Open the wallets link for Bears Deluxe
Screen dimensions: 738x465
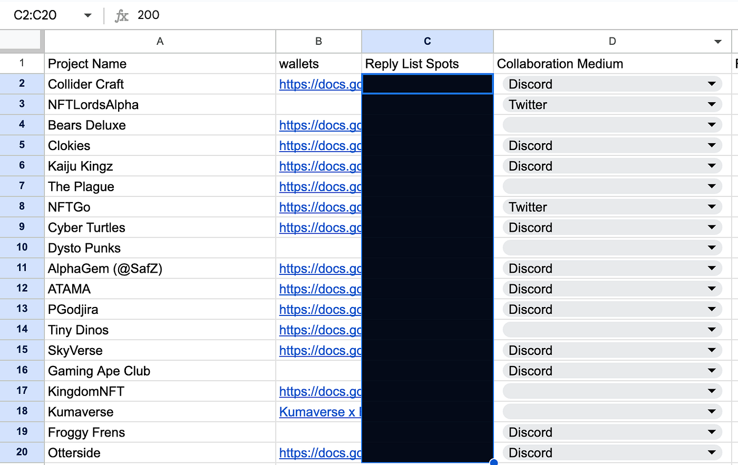click(x=321, y=125)
